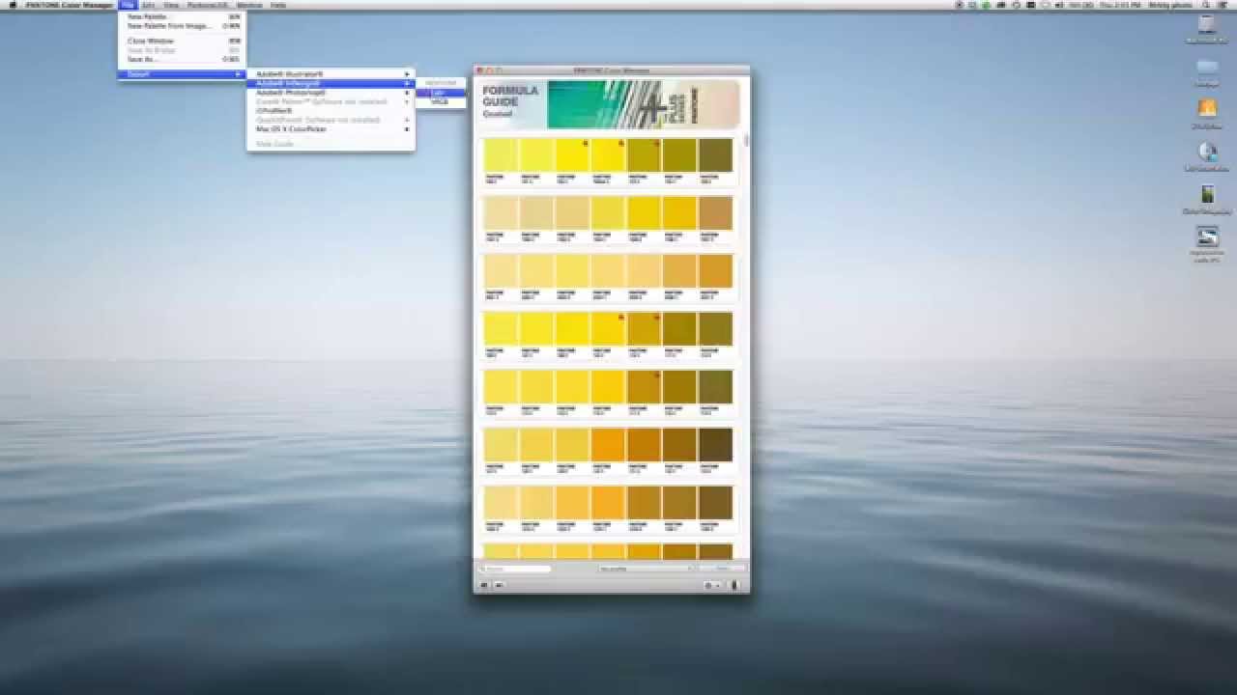Viewport: 1237px width, 695px height.
Task: Select the tan-brown swatch ending the second row
Action: (715, 213)
